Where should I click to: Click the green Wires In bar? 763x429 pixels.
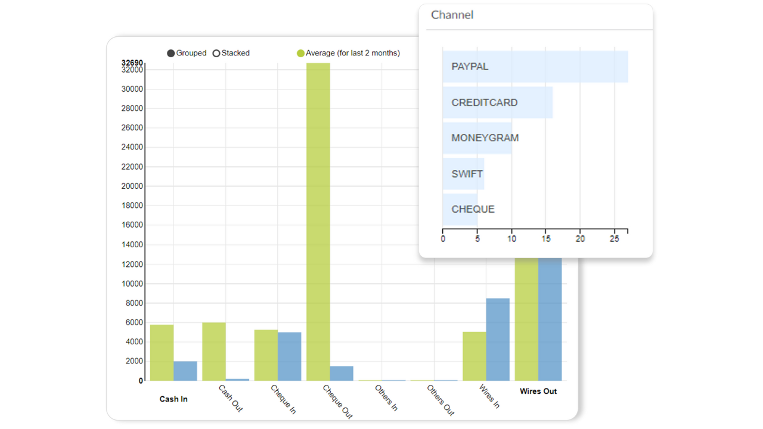click(474, 356)
